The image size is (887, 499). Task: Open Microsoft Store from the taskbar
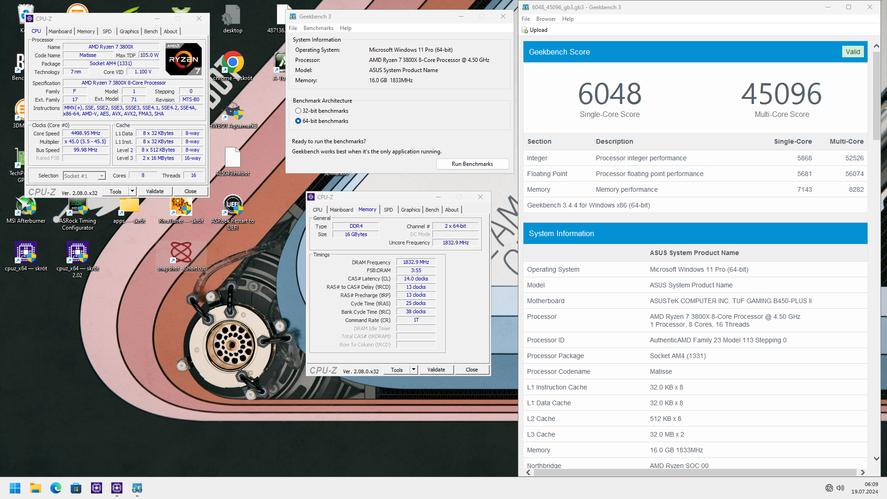pyautogui.click(x=76, y=488)
